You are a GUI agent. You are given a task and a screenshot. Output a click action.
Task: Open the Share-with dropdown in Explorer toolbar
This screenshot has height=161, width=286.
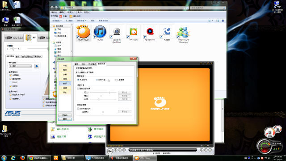[x=81, y=21]
